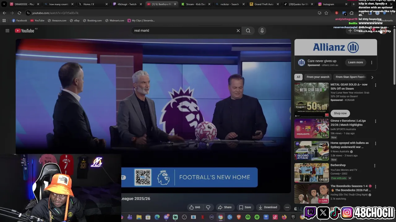Open 'Home sprayed with bullets' video thumbnail
This screenshot has height=222, width=396.
click(x=312, y=151)
